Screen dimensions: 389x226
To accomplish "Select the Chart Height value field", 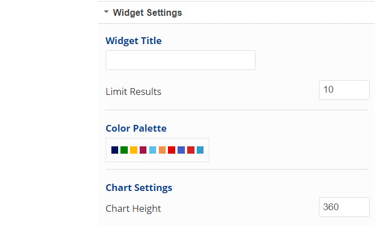I will pyautogui.click(x=344, y=207).
